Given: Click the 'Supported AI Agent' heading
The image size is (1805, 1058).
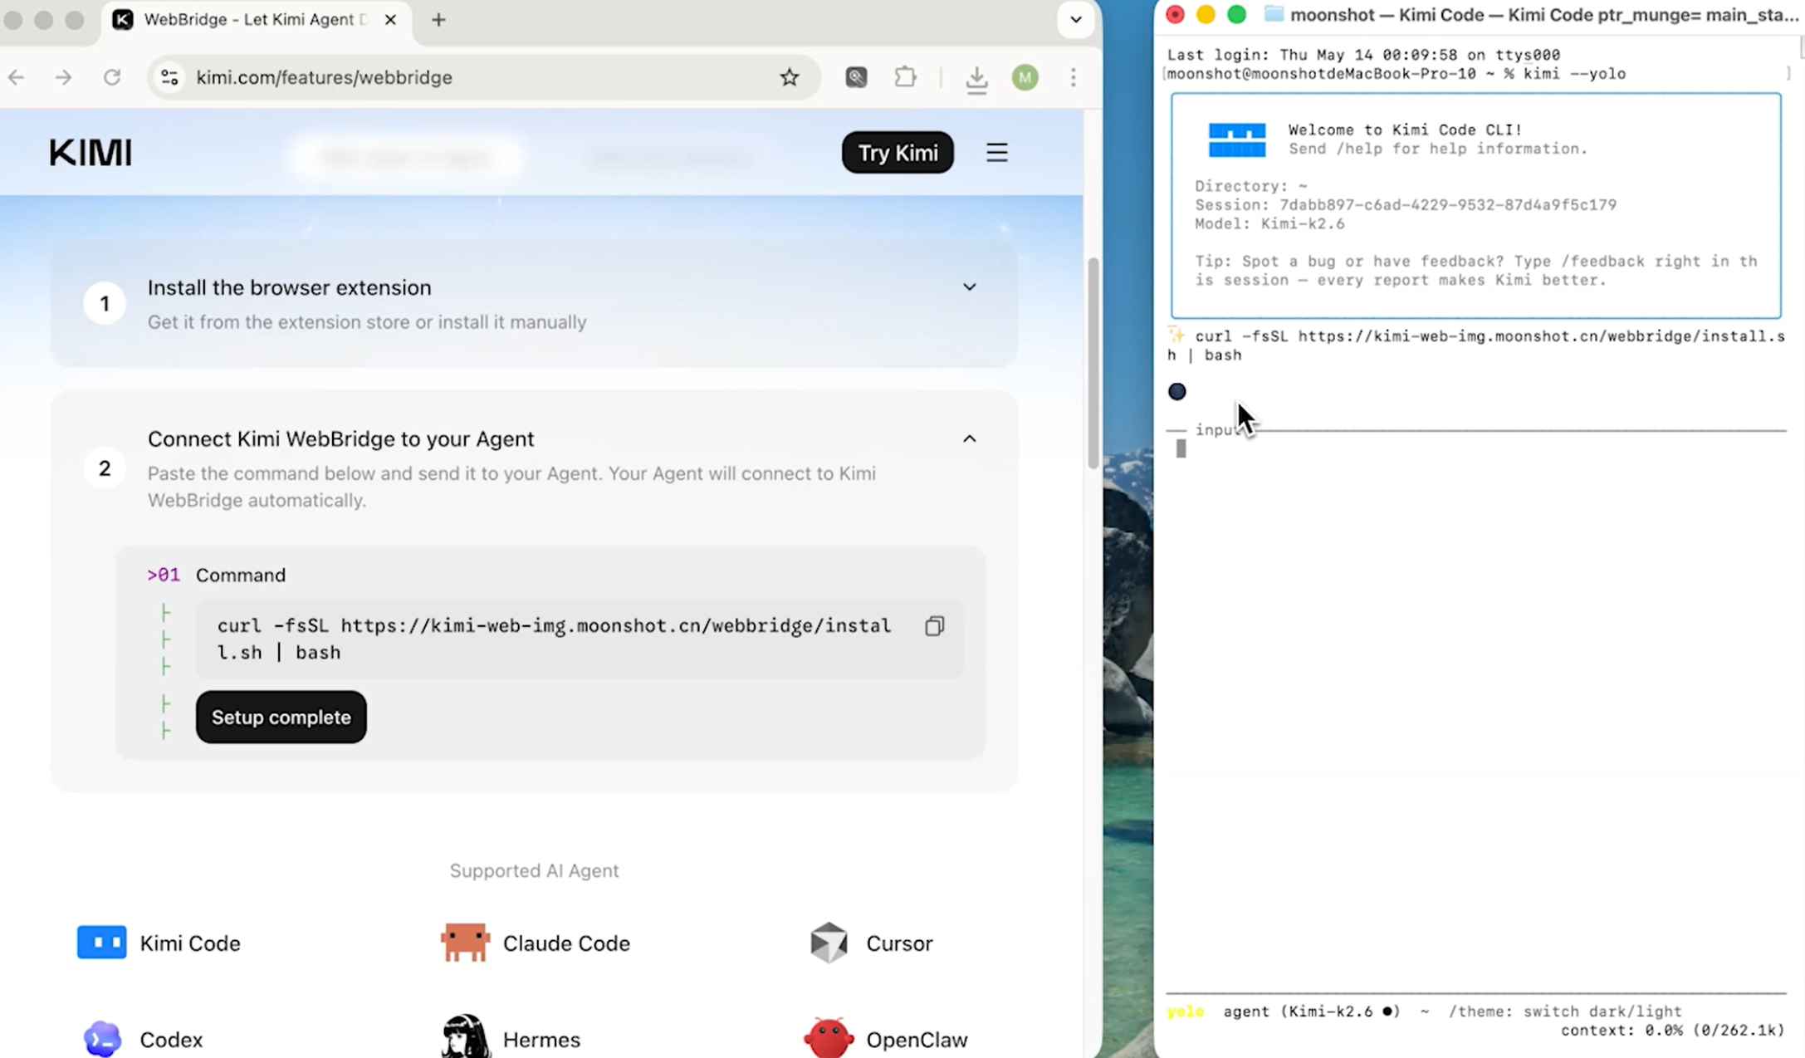Looking at the screenshot, I should 534,870.
